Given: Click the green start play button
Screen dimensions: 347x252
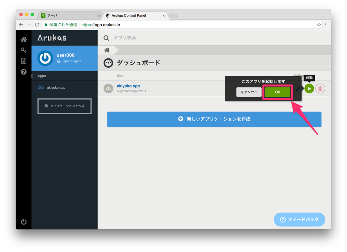Looking at the screenshot, I should 309,88.
